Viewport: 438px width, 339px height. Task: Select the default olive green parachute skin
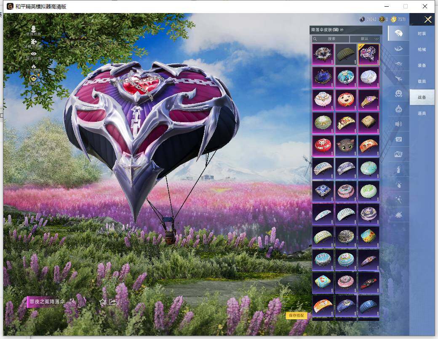346,54
